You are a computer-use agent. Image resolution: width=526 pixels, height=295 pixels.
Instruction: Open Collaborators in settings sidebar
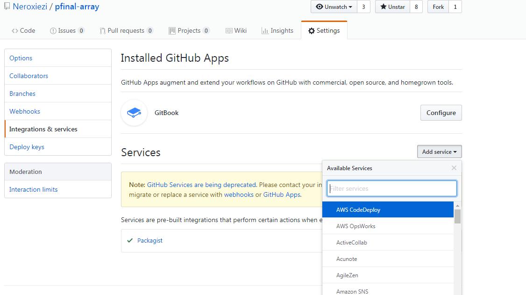click(58, 76)
